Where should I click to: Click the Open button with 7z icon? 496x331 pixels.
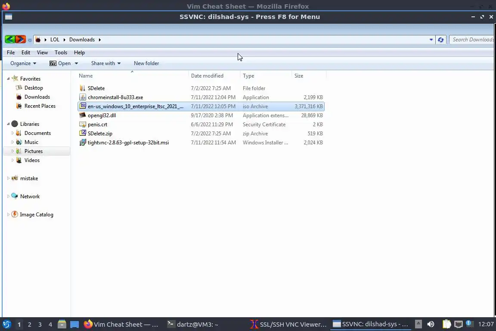60,63
